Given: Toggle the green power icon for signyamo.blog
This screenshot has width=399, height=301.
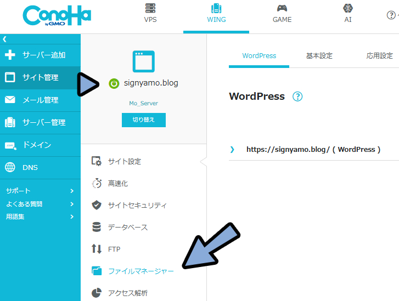Looking at the screenshot, I should [x=114, y=83].
